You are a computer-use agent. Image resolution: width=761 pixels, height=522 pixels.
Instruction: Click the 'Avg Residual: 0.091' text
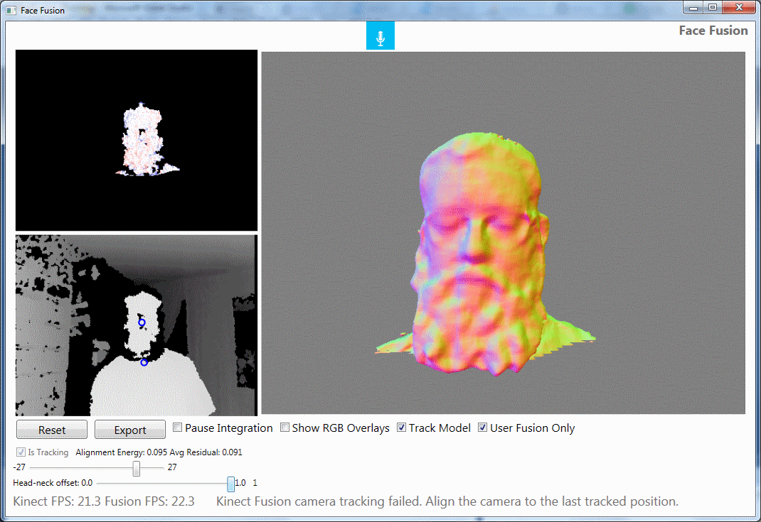pyautogui.click(x=206, y=452)
